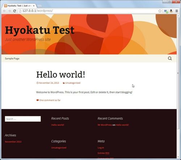
Task: Click the Categories widget heading
Action: 59,141
